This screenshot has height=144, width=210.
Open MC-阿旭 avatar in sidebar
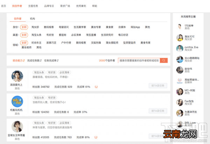pos(180,91)
